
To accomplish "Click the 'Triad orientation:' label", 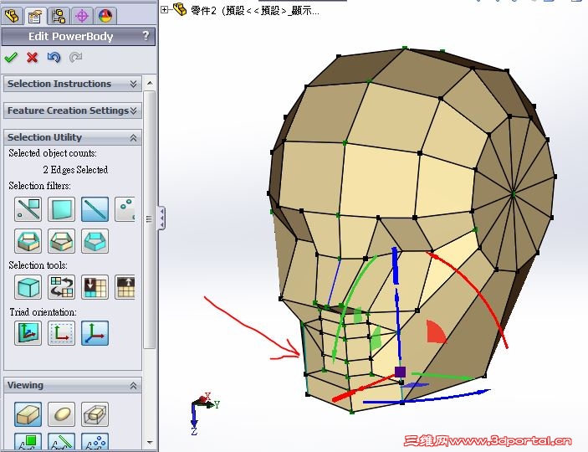I will coord(43,312).
